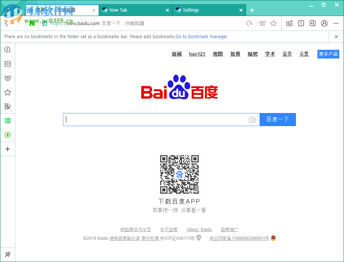The height and width of the screenshot is (262, 344).
Task: Open the sidebar quick search icon
Action: pyautogui.click(x=8, y=50)
